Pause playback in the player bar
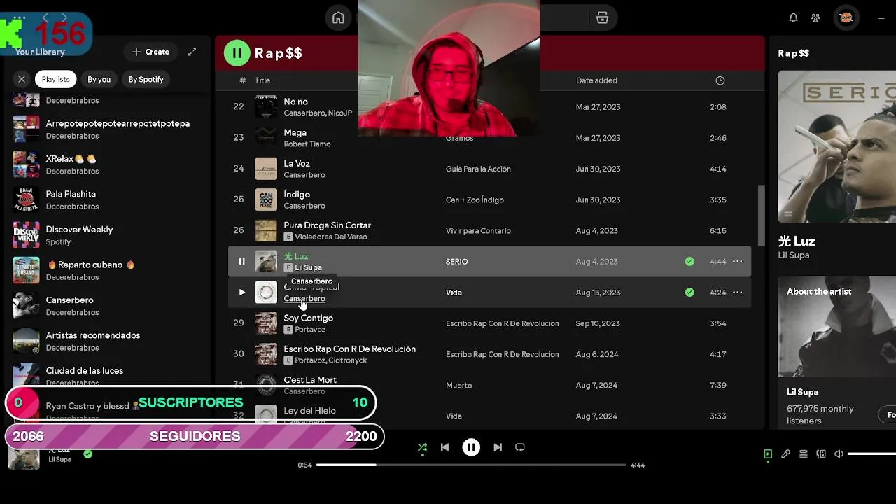Viewport: 896px width, 504px height. point(471,447)
